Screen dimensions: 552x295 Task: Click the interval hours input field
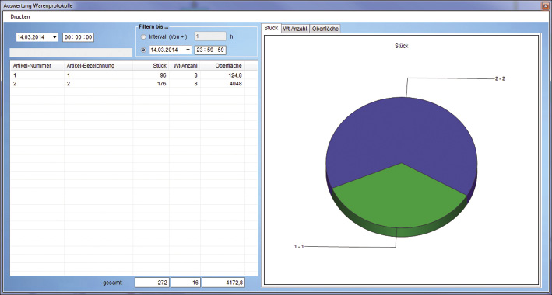pos(210,36)
